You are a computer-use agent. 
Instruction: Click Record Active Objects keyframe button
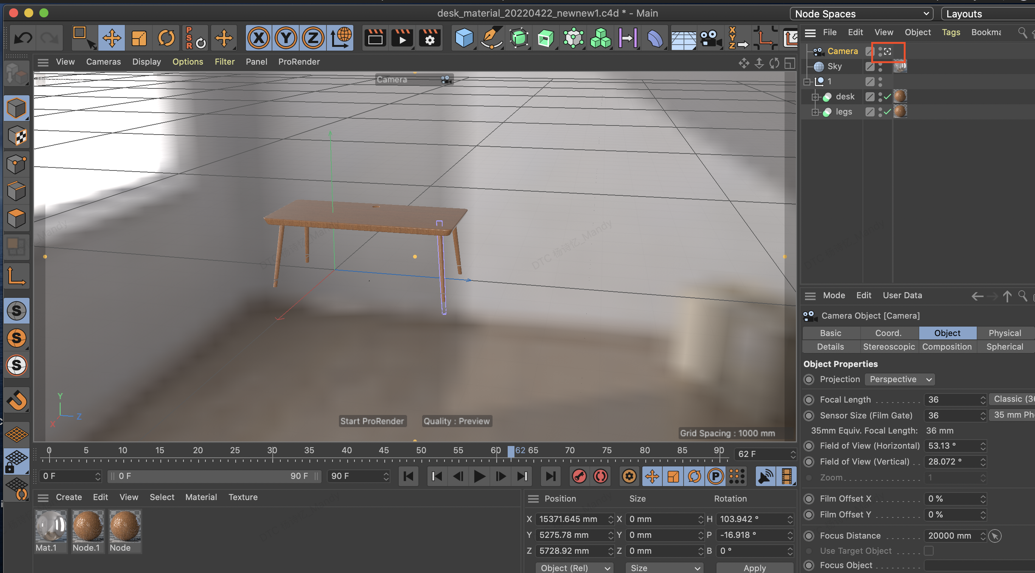(579, 476)
